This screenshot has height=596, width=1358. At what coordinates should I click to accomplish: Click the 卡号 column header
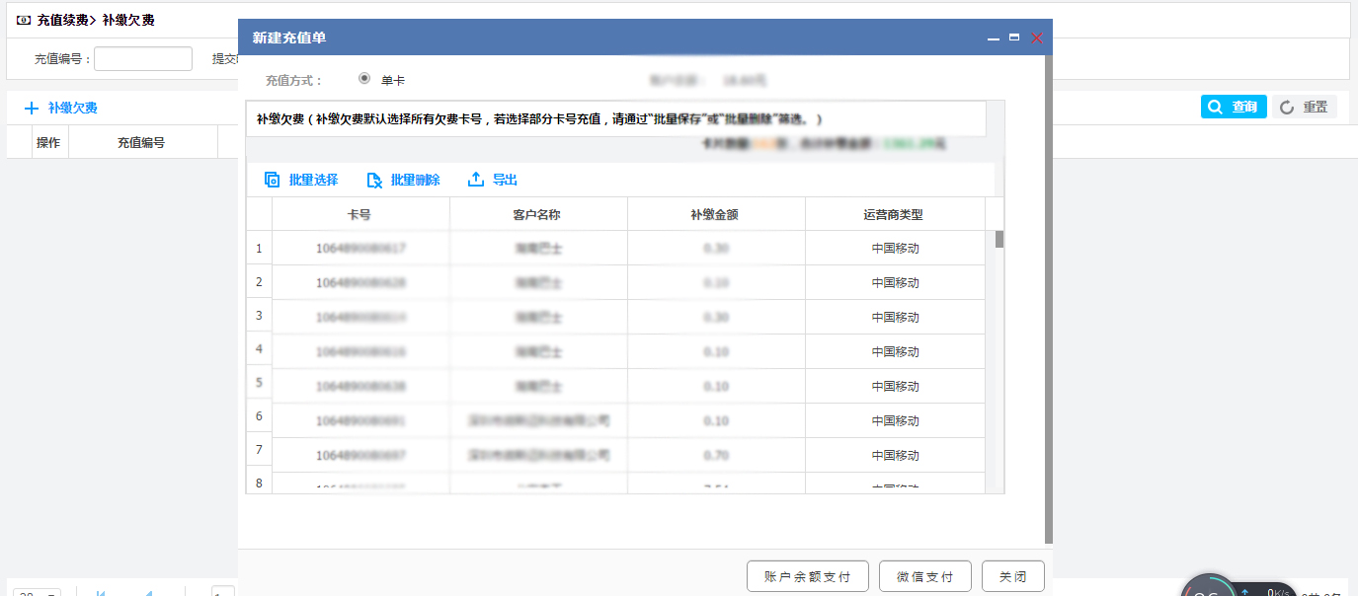click(359, 214)
